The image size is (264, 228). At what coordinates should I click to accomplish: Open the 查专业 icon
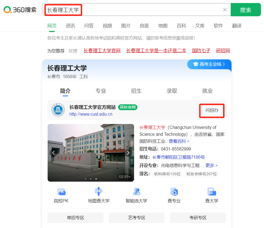pos(174,192)
